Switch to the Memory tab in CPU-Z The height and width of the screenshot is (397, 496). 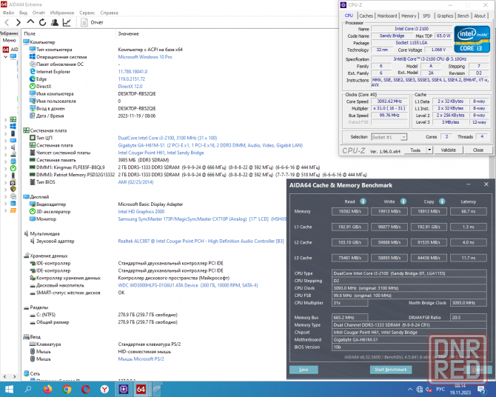point(409,16)
